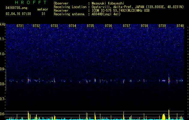Viewport: 189px width, 120px height.
Task: Click the 0738 time marker
Action: 145,25
